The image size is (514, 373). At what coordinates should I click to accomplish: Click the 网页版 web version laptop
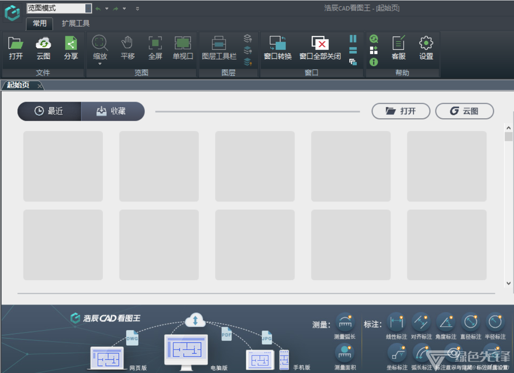pyautogui.click(x=108, y=358)
